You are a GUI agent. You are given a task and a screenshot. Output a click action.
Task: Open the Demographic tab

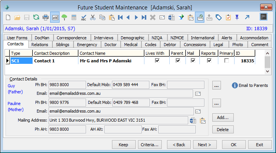click(x=133, y=38)
